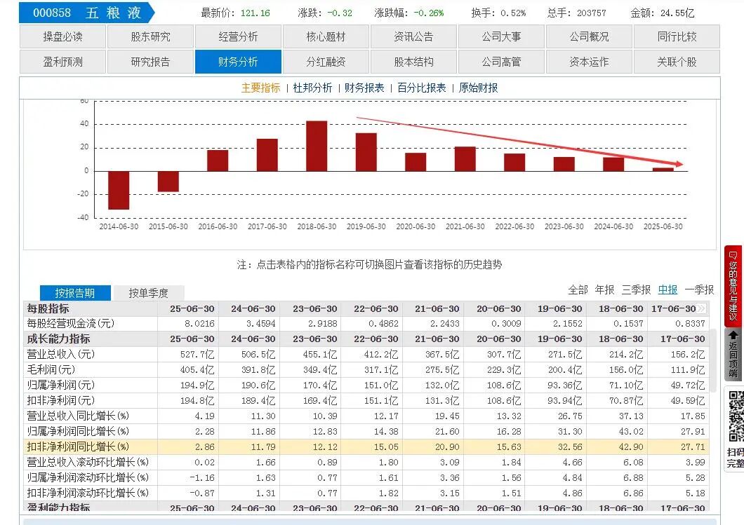Image resolution: width=744 pixels, height=525 pixels.
Task: Filter reports by 三季报
Action: tap(637, 289)
